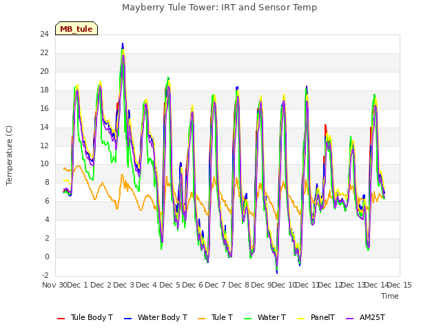Click the chart title Mayberry Tule Tower
Screen dimensions: 441x331
point(219,8)
